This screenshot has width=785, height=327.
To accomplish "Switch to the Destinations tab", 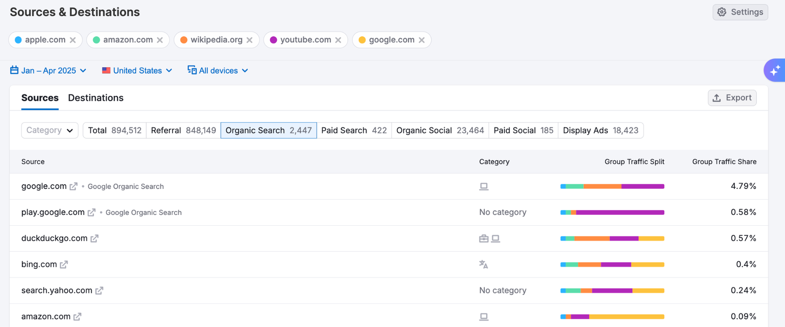I will click(x=96, y=98).
